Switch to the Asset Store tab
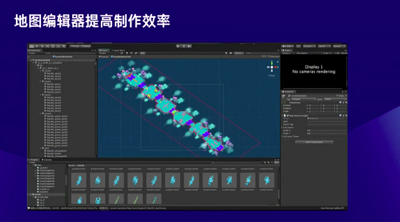The width and height of the screenshot is (400, 222). (118, 50)
